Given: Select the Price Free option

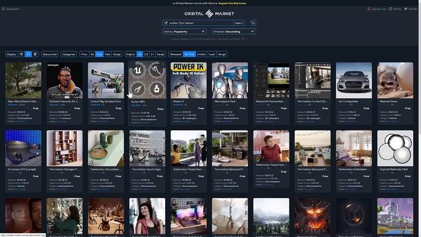Looking at the screenshot, I should (99, 54).
